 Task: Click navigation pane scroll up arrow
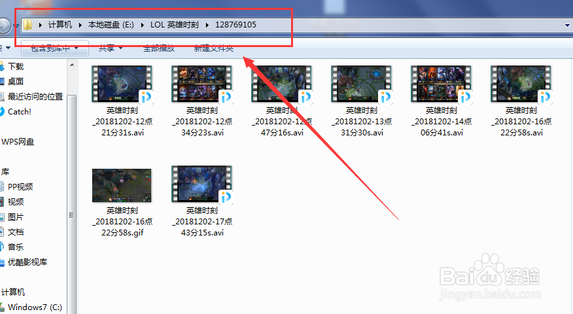72,65
